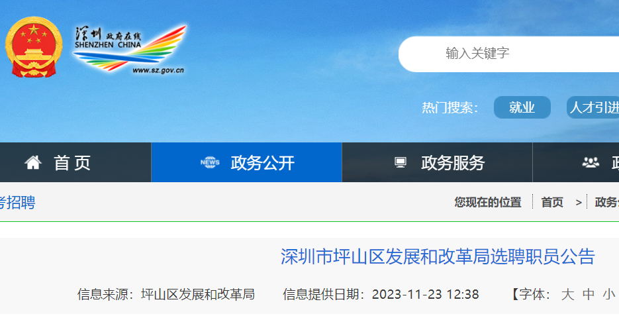
Task: Set font size to 中
Action: (x=588, y=294)
